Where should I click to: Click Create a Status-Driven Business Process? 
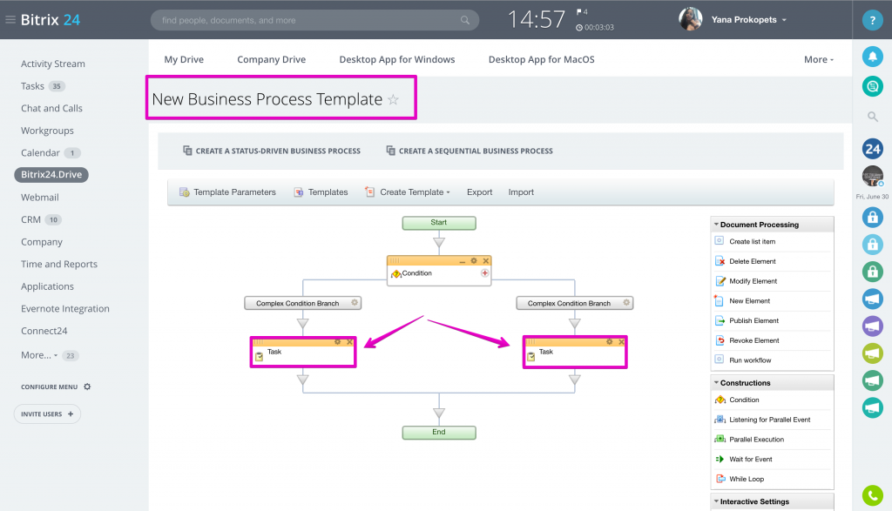[272, 151]
